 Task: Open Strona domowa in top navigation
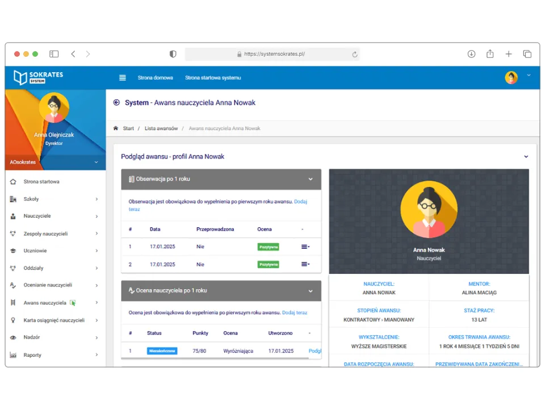(155, 78)
